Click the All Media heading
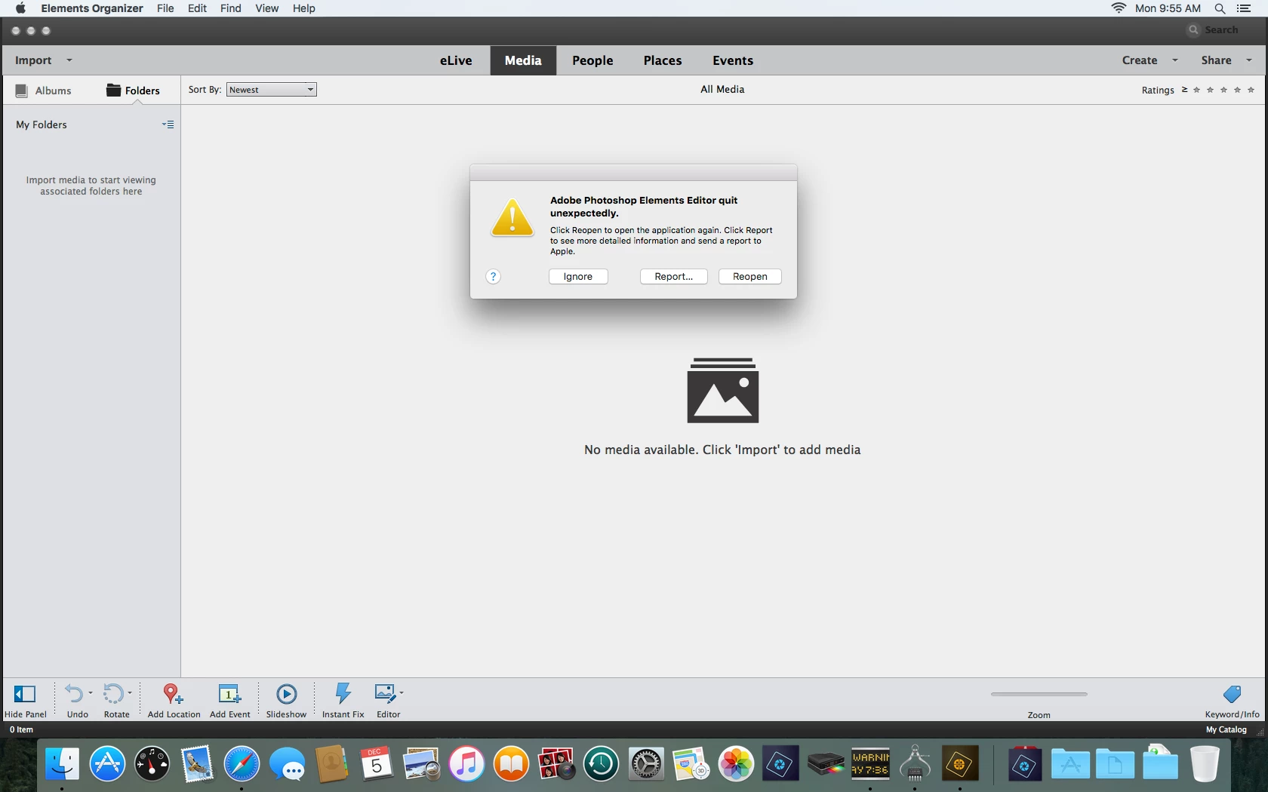The image size is (1268, 792). point(722,89)
